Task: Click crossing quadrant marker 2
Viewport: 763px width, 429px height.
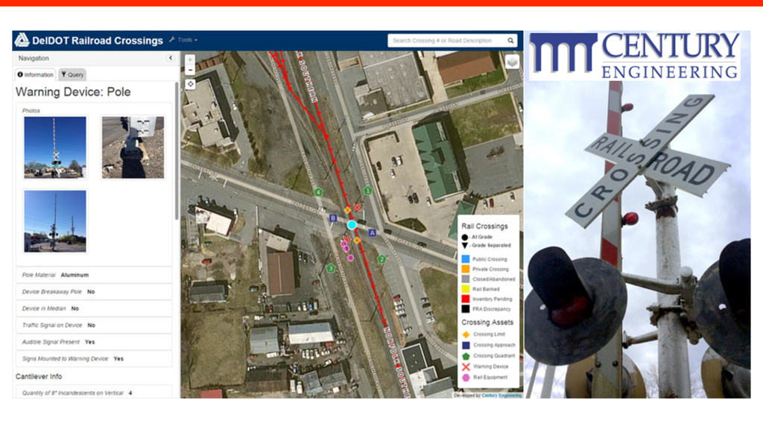Action: (381, 259)
